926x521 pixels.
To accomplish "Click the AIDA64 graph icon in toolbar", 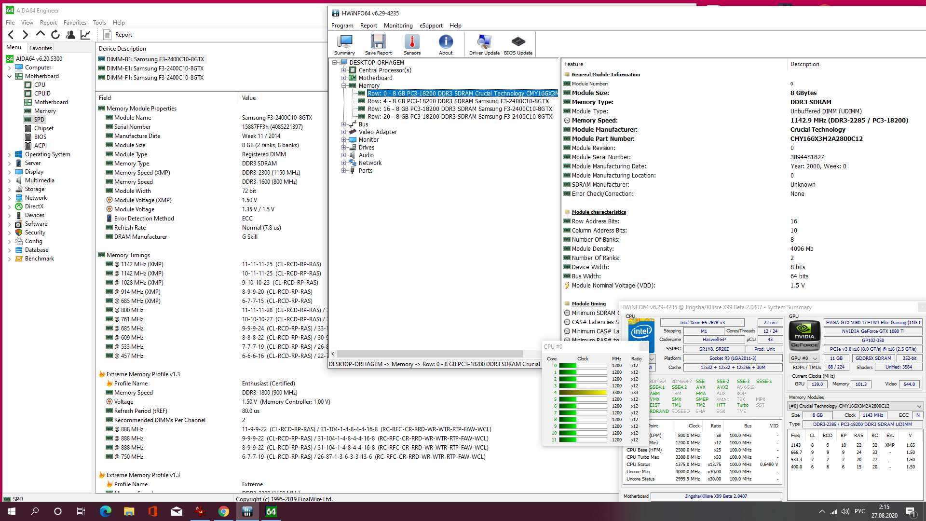I will click(x=85, y=35).
